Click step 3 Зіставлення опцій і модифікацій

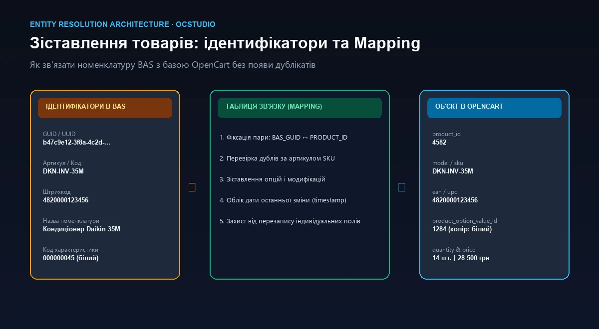(273, 179)
